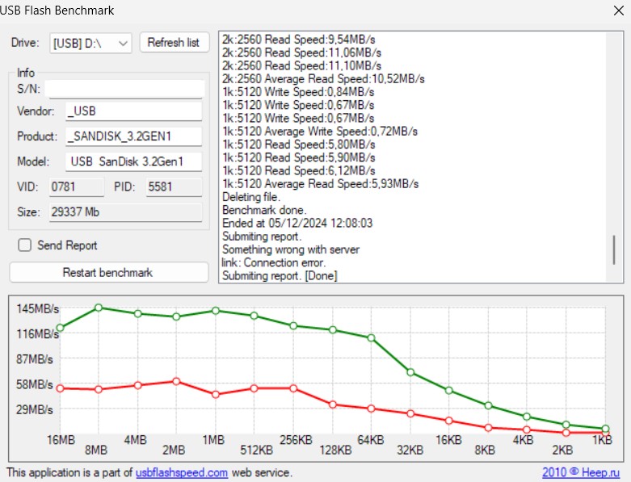Open the usbflashspeed.com link
This screenshot has width=631, height=482.
tap(182, 472)
